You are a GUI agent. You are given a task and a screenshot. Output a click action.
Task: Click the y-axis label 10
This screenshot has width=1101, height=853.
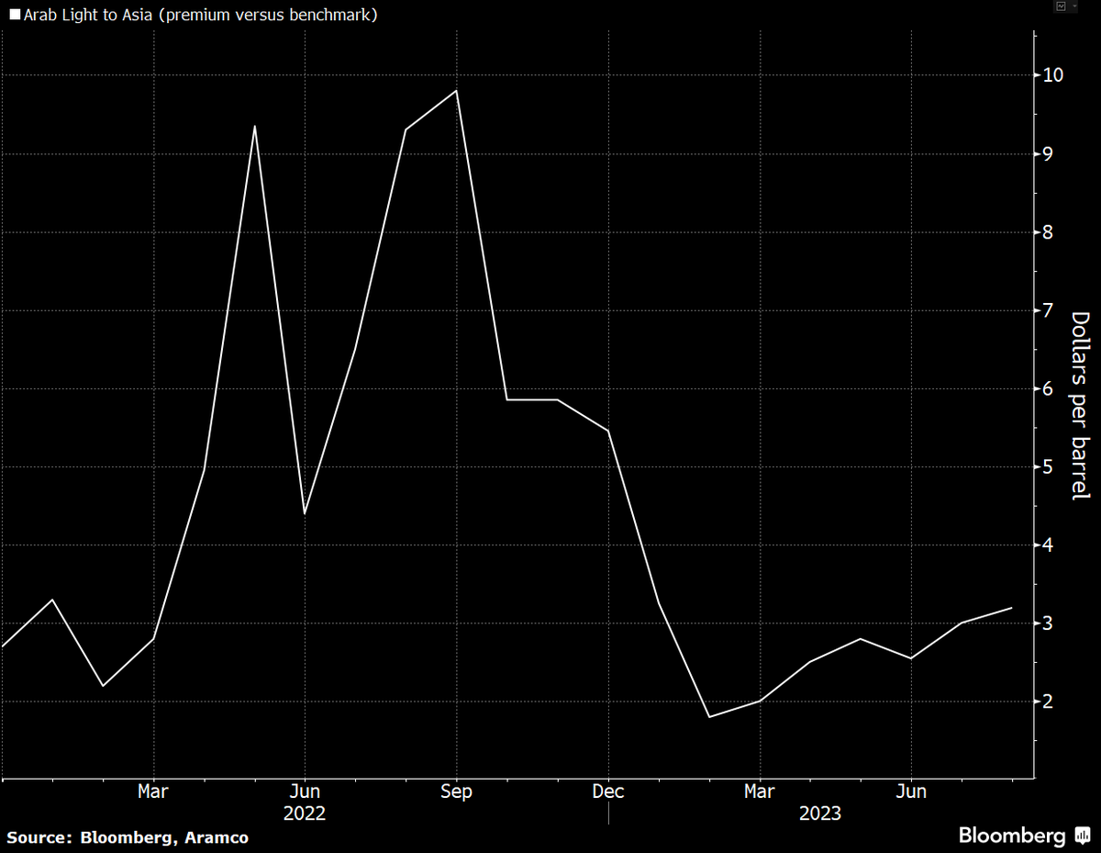[x=1053, y=75]
